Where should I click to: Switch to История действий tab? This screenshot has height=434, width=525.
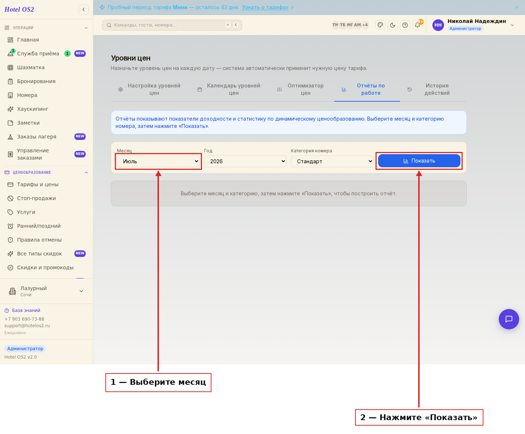(x=433, y=89)
